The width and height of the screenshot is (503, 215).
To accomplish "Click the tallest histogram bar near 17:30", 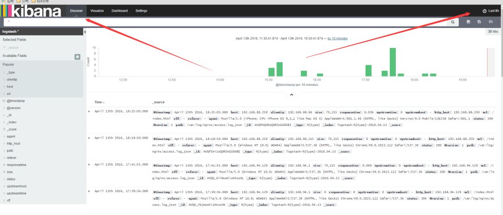I will (x=393, y=62).
